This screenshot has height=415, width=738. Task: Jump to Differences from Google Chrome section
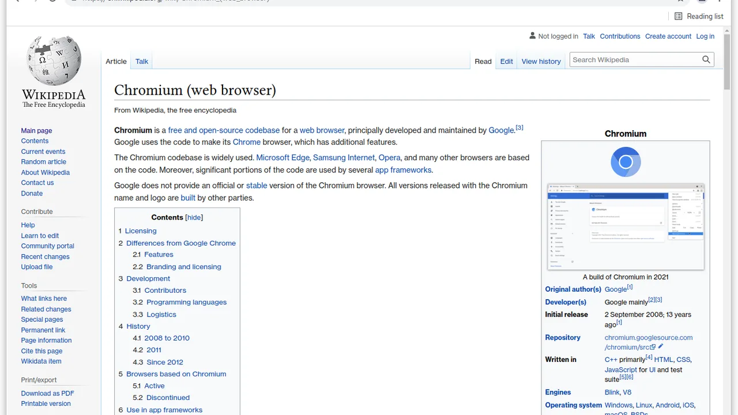point(181,243)
